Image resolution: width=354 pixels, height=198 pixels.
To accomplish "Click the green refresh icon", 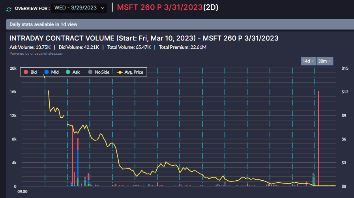I will [9, 9].
